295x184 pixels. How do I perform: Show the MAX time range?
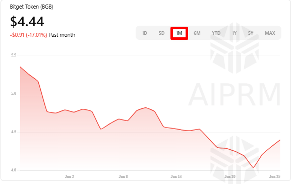pyautogui.click(x=270, y=33)
